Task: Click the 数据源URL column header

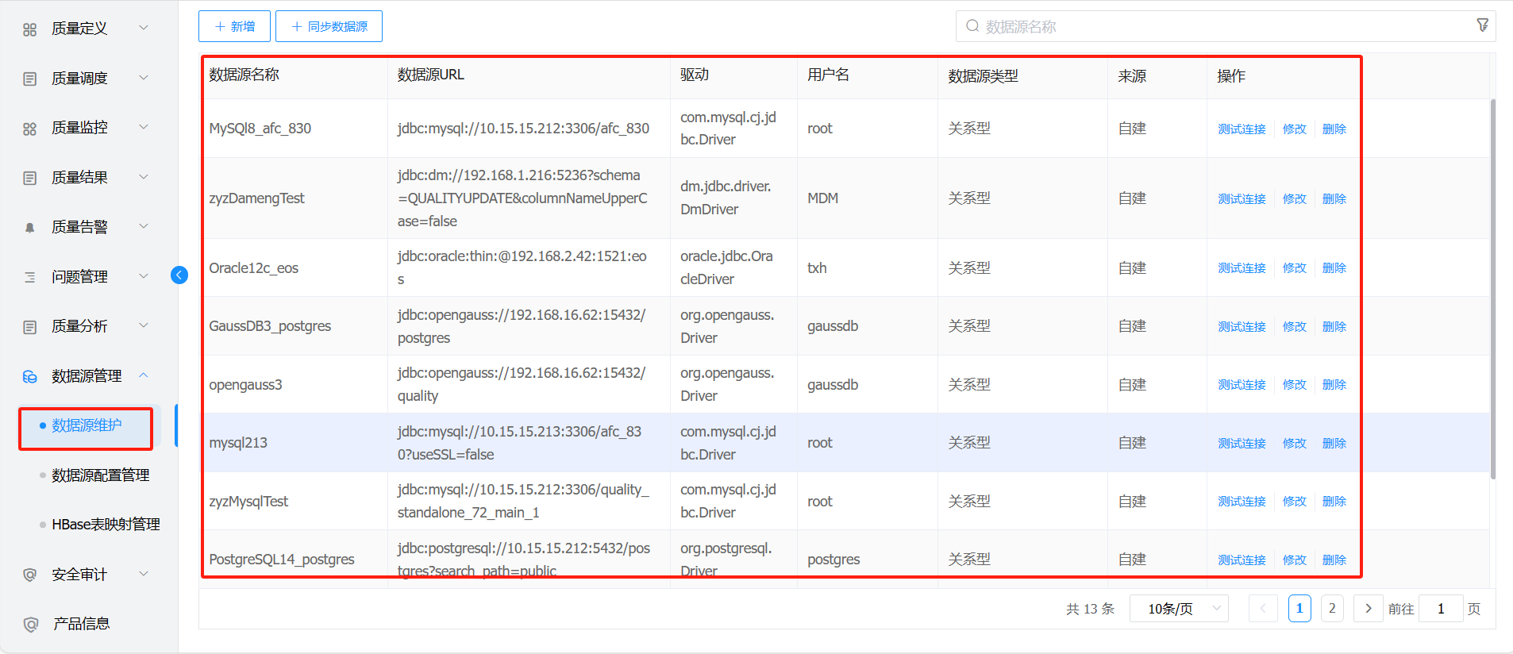Action: coord(431,75)
